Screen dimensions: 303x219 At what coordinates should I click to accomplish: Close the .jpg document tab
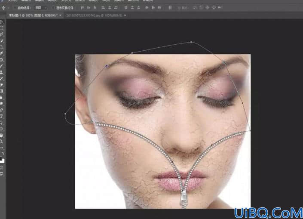(125, 15)
